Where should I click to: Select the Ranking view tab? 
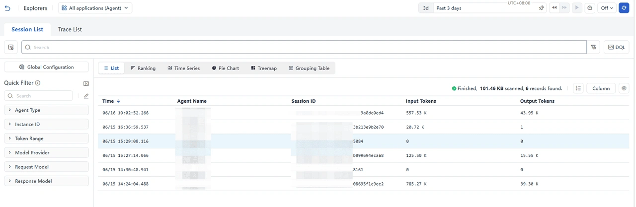[x=143, y=68]
